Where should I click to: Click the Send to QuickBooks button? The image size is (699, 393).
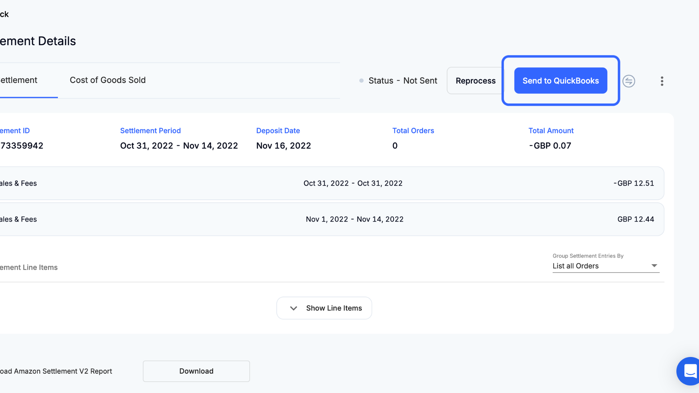(561, 80)
